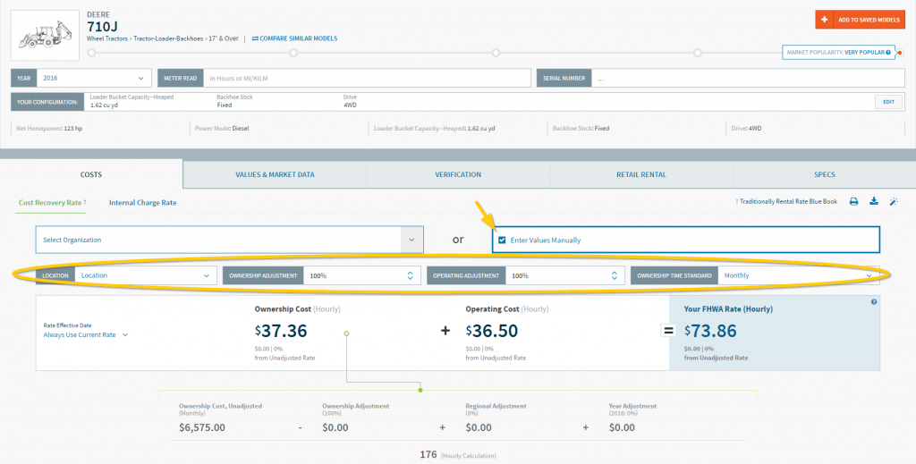The image size is (916, 464).
Task: Expand Always Use Current Rate dropdown
Action: (86, 335)
